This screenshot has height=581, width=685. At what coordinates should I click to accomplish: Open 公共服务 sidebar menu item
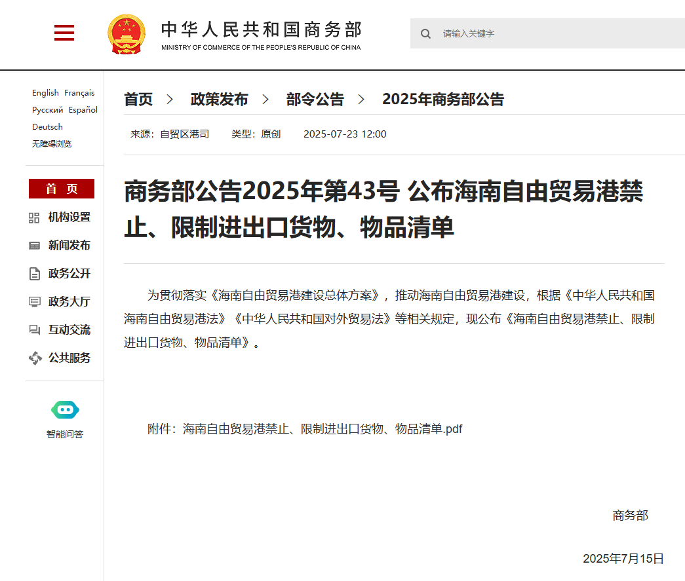tap(69, 358)
